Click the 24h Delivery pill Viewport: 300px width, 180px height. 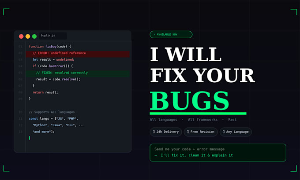pyautogui.click(x=166, y=132)
